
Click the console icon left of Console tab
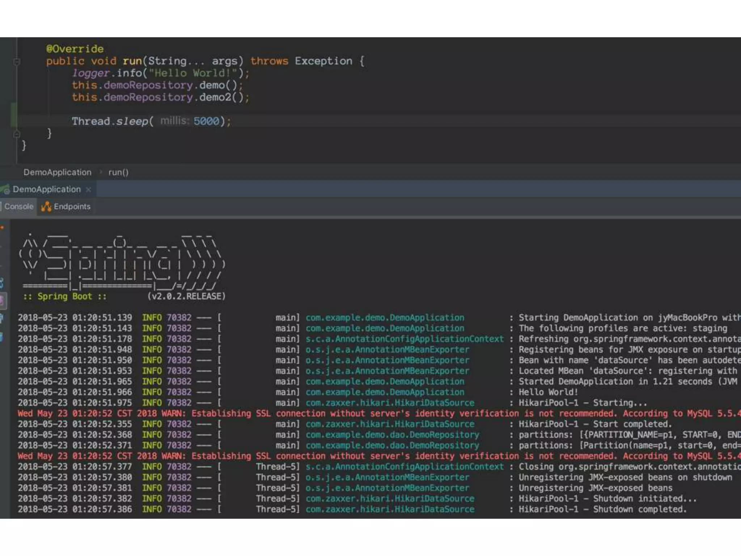coord(1,207)
